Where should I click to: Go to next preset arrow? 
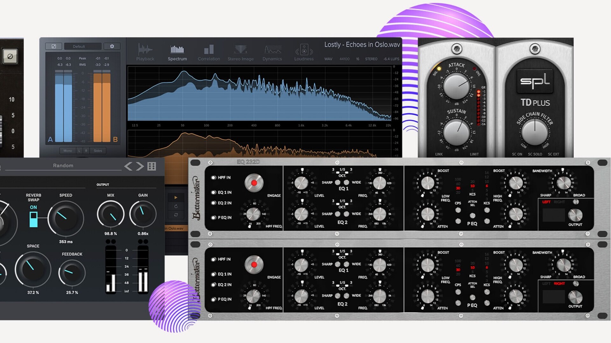coord(140,166)
